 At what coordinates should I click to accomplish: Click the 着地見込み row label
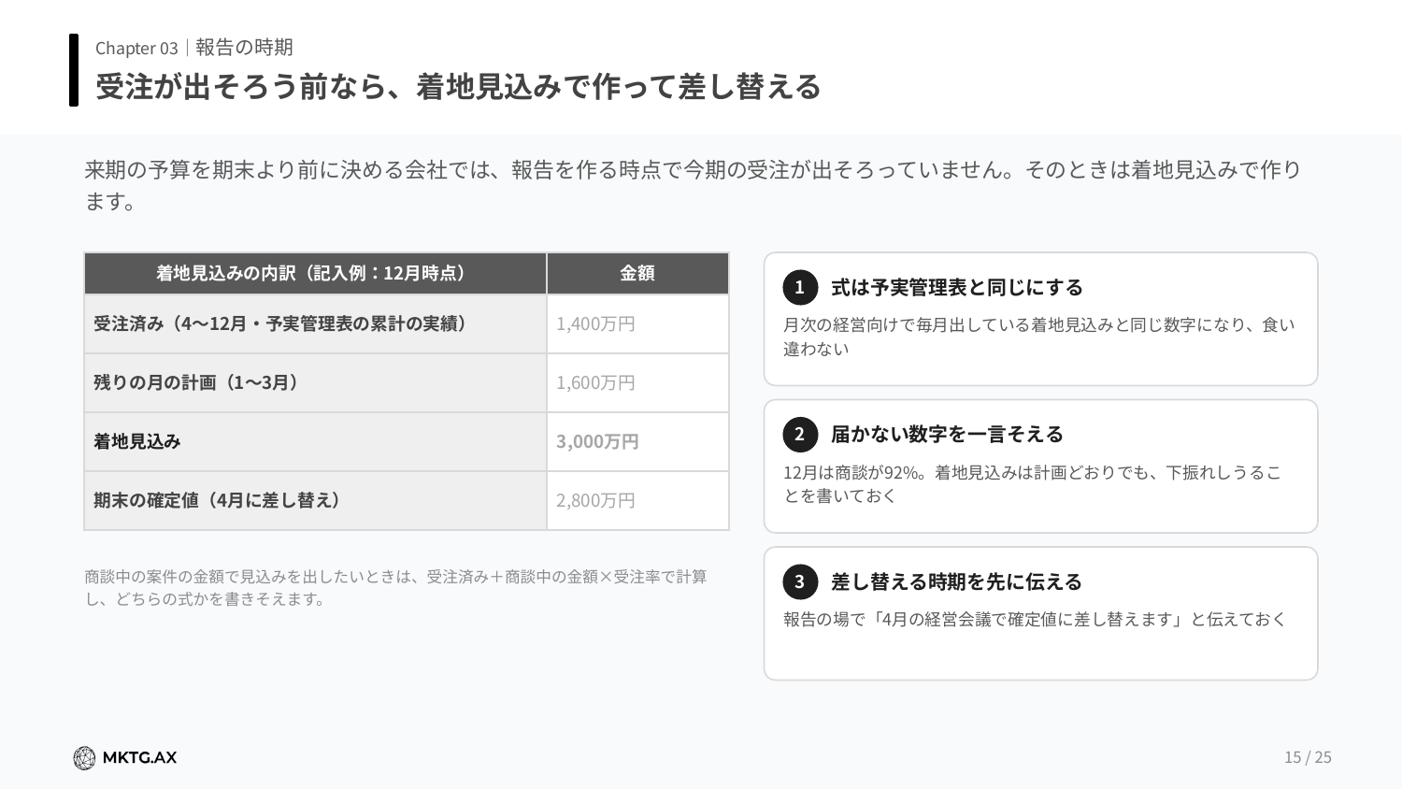pos(316,441)
